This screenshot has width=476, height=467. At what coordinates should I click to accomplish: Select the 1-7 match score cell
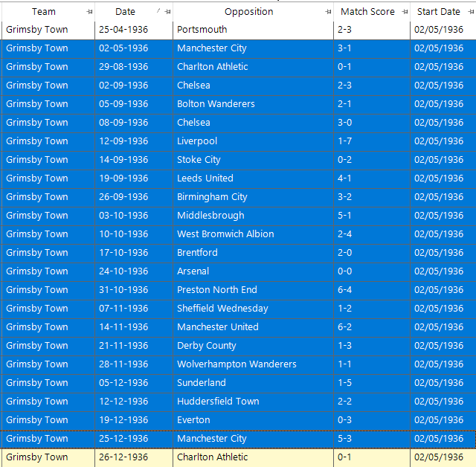372,141
